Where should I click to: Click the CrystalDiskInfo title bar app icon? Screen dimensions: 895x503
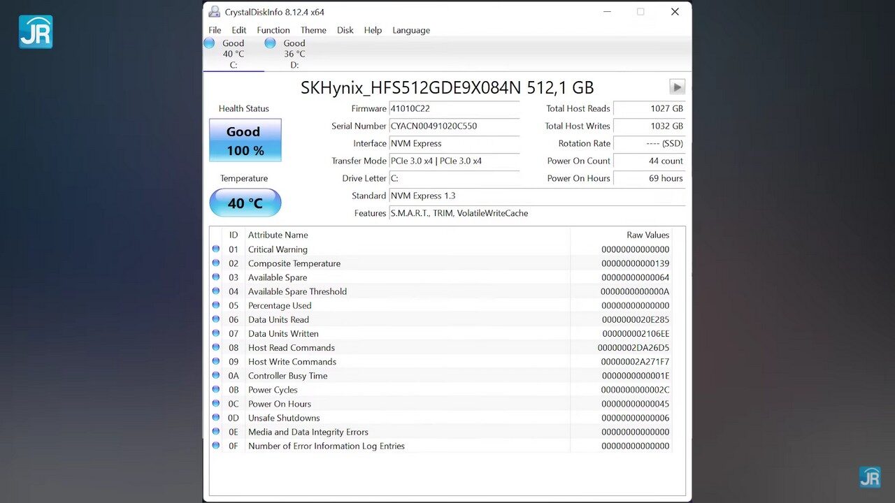point(215,12)
